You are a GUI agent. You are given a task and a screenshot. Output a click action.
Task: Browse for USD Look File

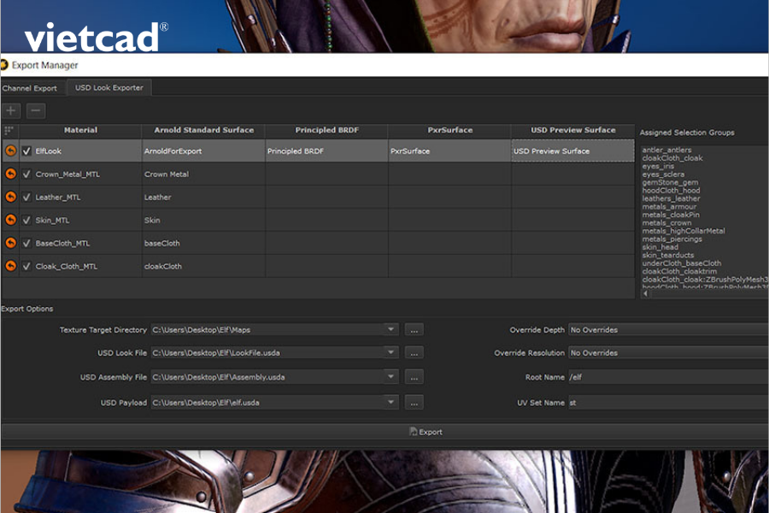(x=414, y=353)
